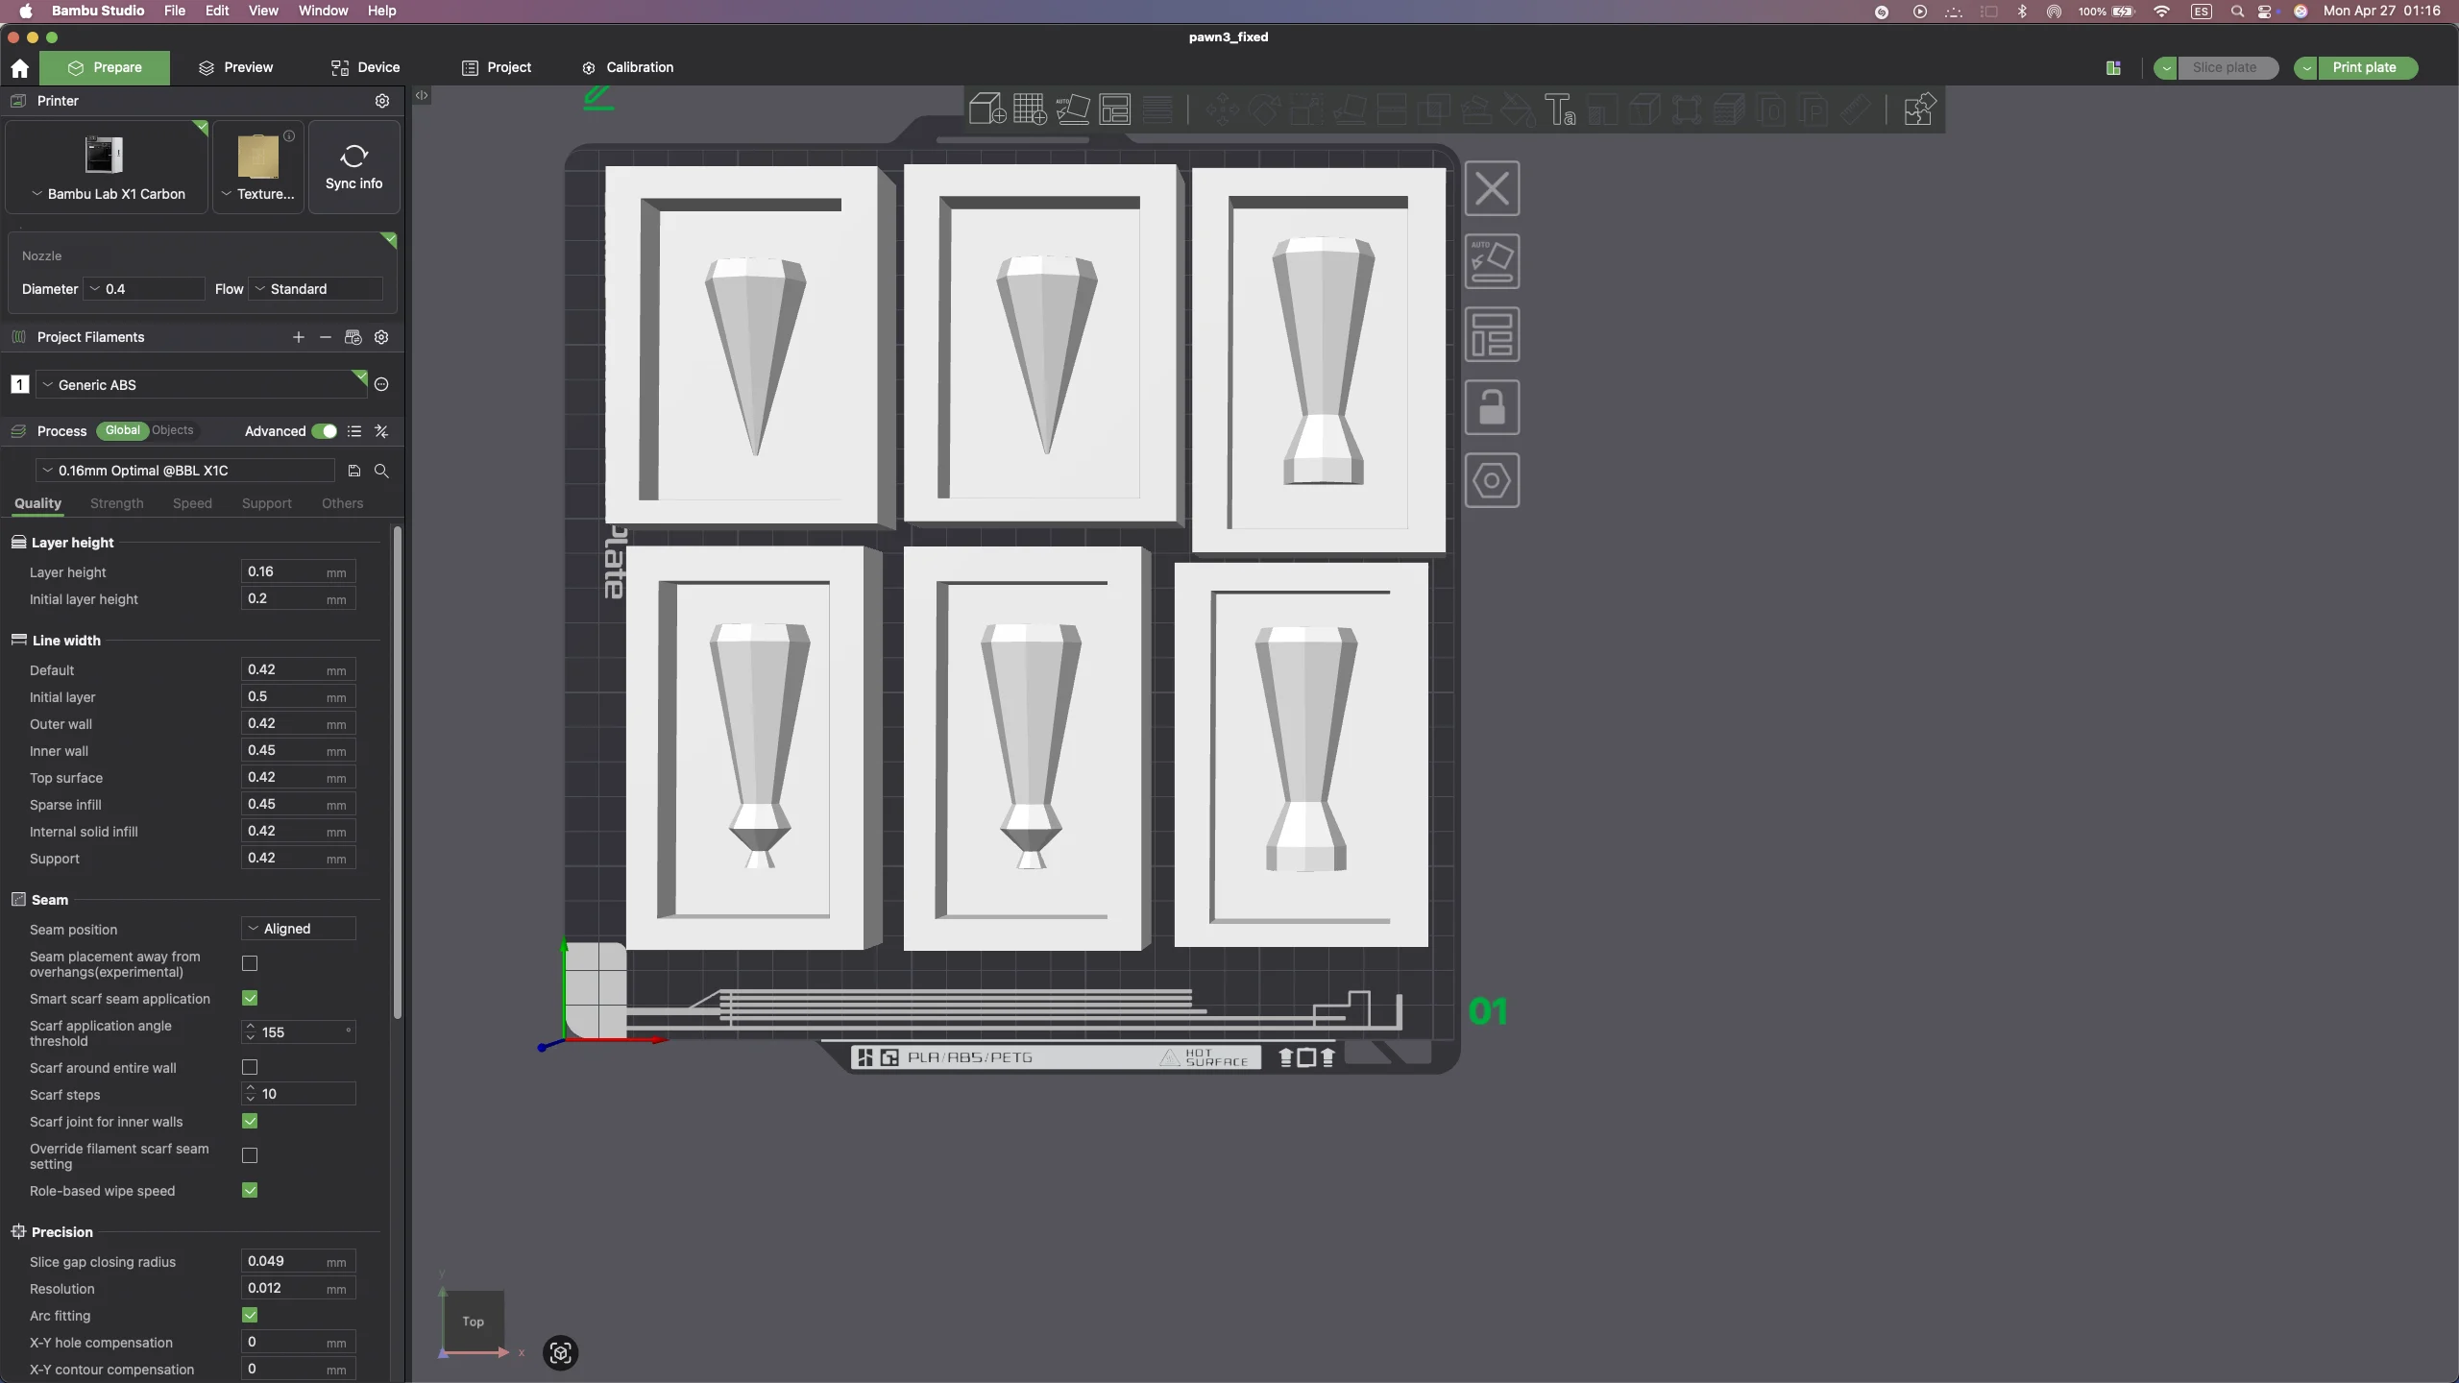Go to Home screen icon
This screenshot has width=2459, height=1383.
point(19,68)
